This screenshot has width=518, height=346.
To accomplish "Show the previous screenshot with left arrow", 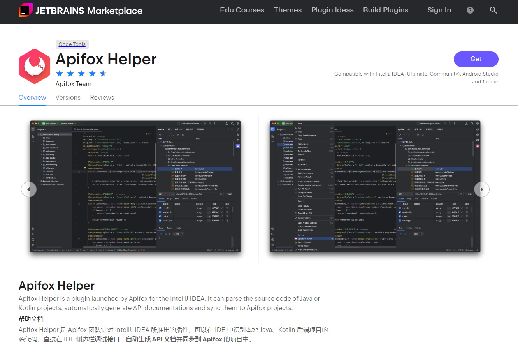I will pyautogui.click(x=29, y=189).
